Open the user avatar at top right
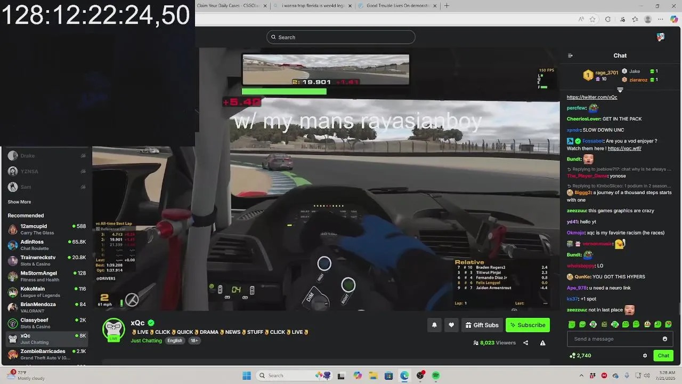682x384 pixels. (661, 37)
